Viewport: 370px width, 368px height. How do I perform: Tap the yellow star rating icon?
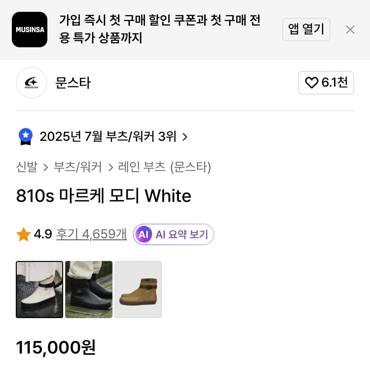[23, 234]
